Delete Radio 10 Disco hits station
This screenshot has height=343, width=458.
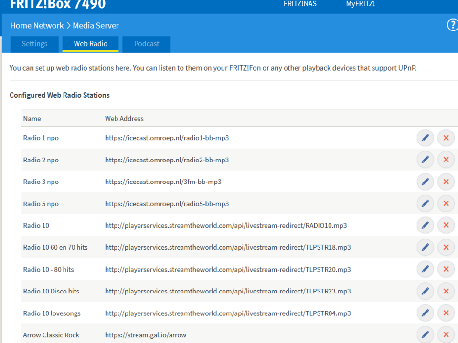click(446, 291)
